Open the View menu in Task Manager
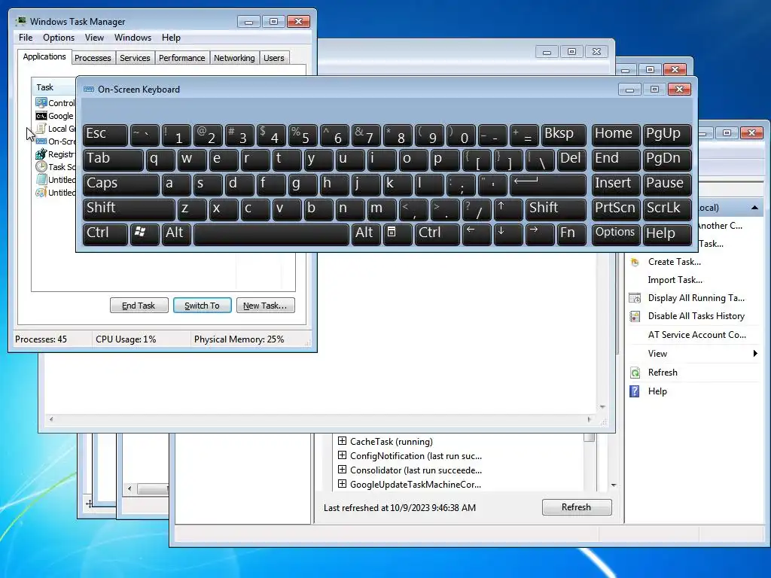 pyautogui.click(x=94, y=38)
